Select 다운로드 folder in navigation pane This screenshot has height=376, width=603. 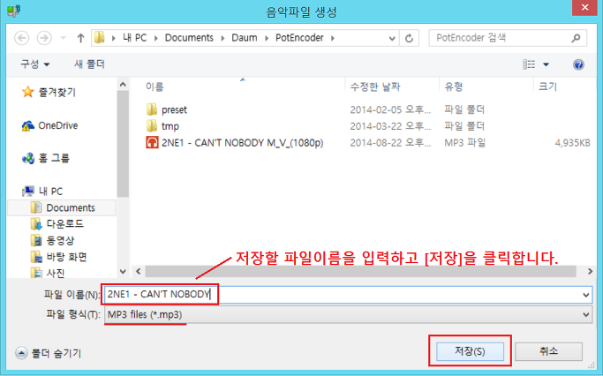[64, 224]
